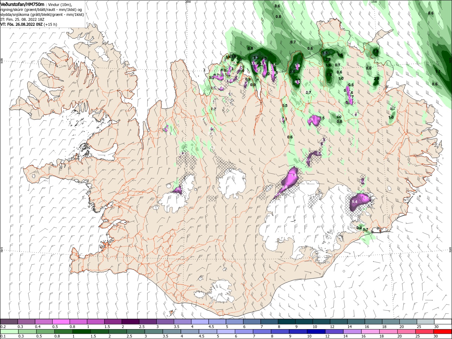The height and width of the screenshot is (339, 452).
Task: Click the '0.2' tick label in the upper legend
Action: click(x=3, y=327)
